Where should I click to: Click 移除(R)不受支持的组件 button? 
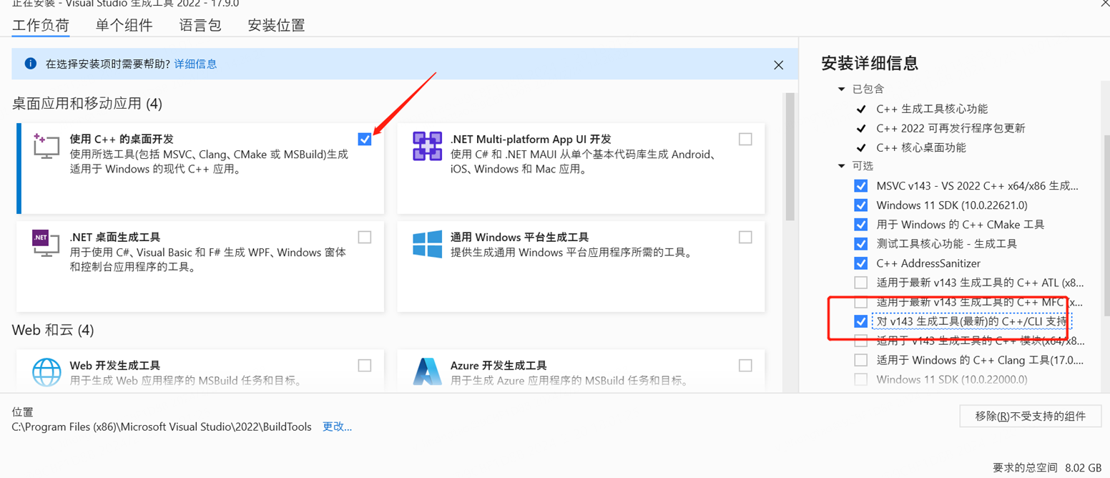(1030, 416)
